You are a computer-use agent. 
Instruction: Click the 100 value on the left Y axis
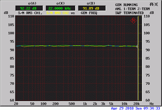tap(11, 33)
